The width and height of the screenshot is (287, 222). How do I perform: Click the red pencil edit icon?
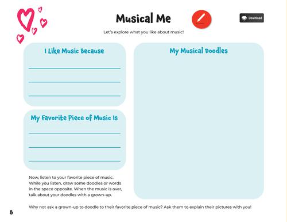point(201,19)
